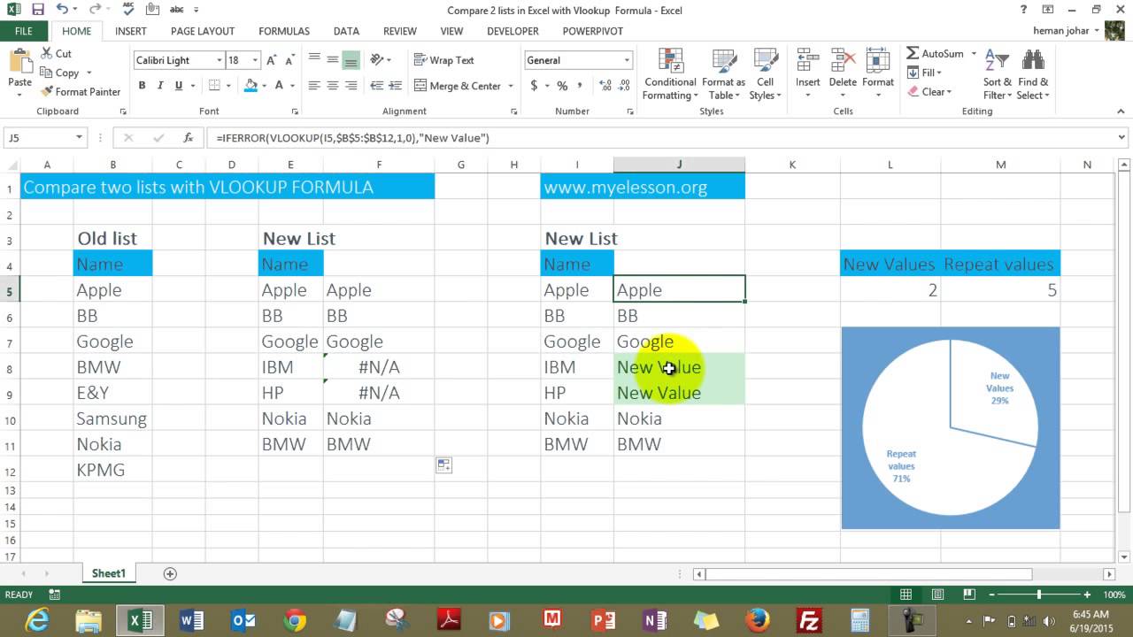Open the FILE tab
The height and width of the screenshot is (637, 1133).
(24, 31)
